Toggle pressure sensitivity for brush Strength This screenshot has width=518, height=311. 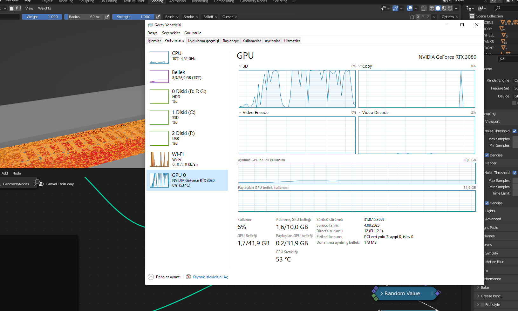[158, 17]
